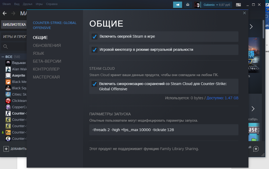Click the Clickteam Fusion icon

point(8,101)
